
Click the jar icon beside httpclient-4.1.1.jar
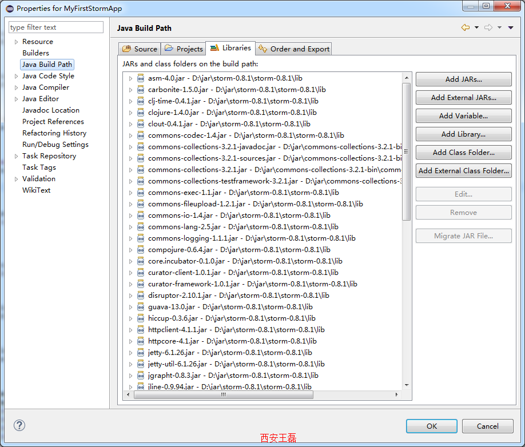click(x=141, y=330)
